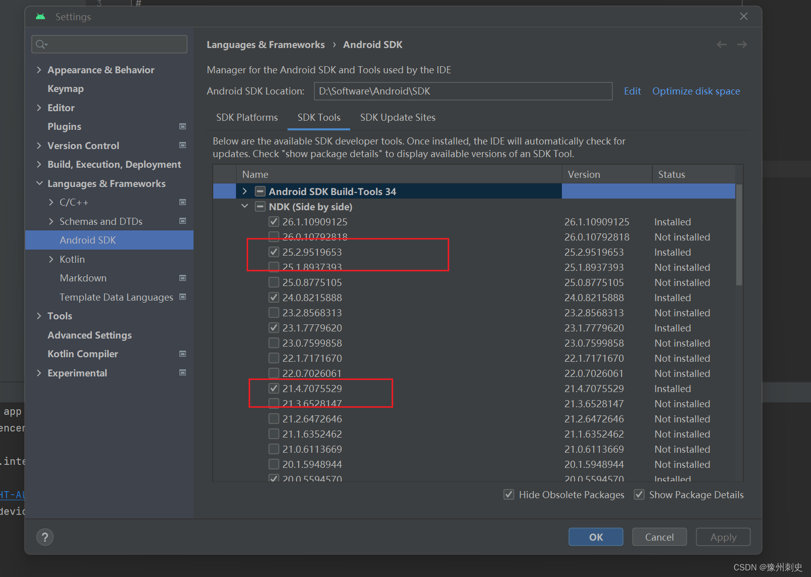Click the project-level icon beside Kotlin Compiler
This screenshot has width=811, height=577.
click(183, 354)
